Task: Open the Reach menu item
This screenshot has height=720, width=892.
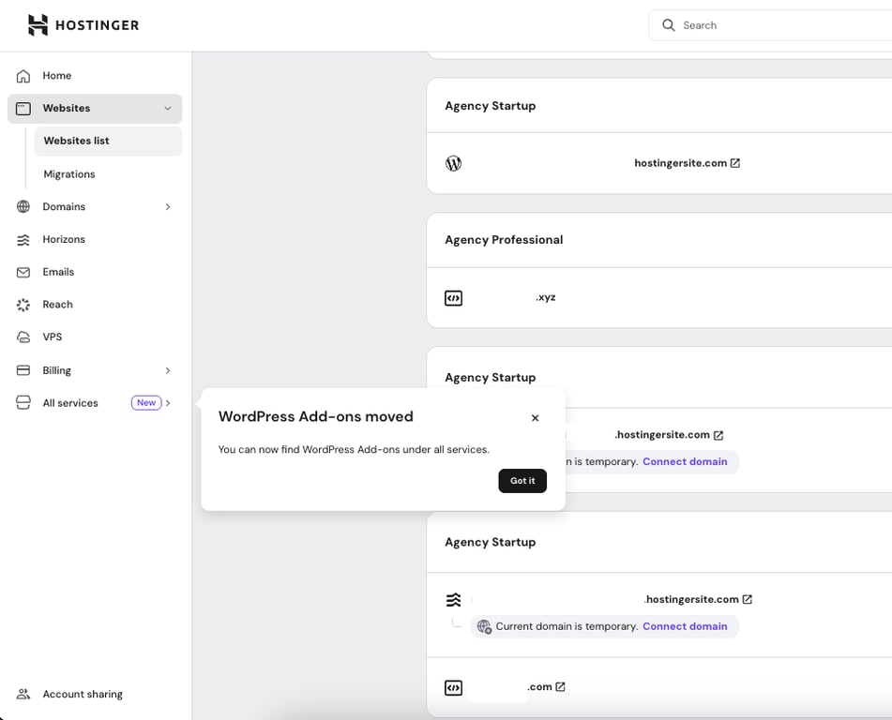Action: pos(95,305)
